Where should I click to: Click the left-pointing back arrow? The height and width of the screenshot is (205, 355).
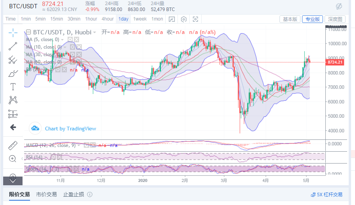tap(13, 127)
